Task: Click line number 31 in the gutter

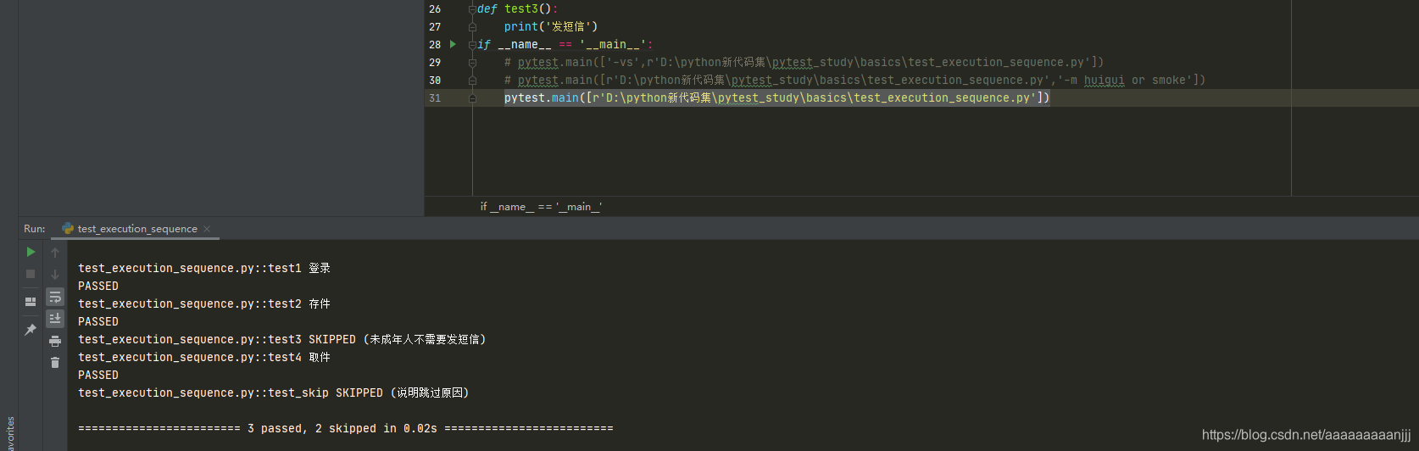Action: point(435,98)
